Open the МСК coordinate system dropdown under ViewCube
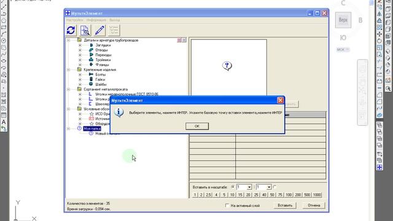Screen dimensions: 393x221 pyautogui.click(x=343, y=50)
